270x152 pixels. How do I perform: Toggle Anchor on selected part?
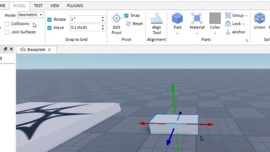pos(235,32)
